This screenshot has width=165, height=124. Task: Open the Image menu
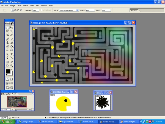tap(13, 6)
